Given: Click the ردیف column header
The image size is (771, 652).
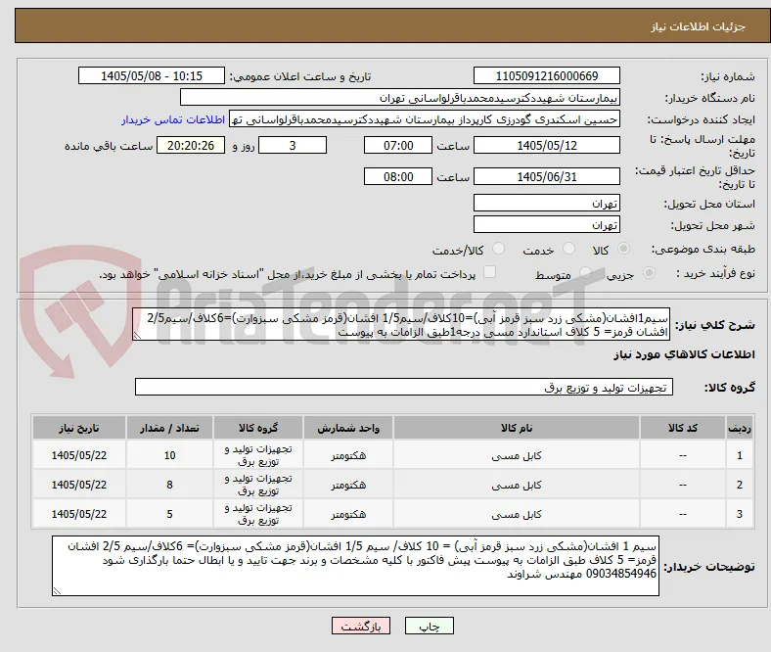Looking at the screenshot, I should coord(740,428).
